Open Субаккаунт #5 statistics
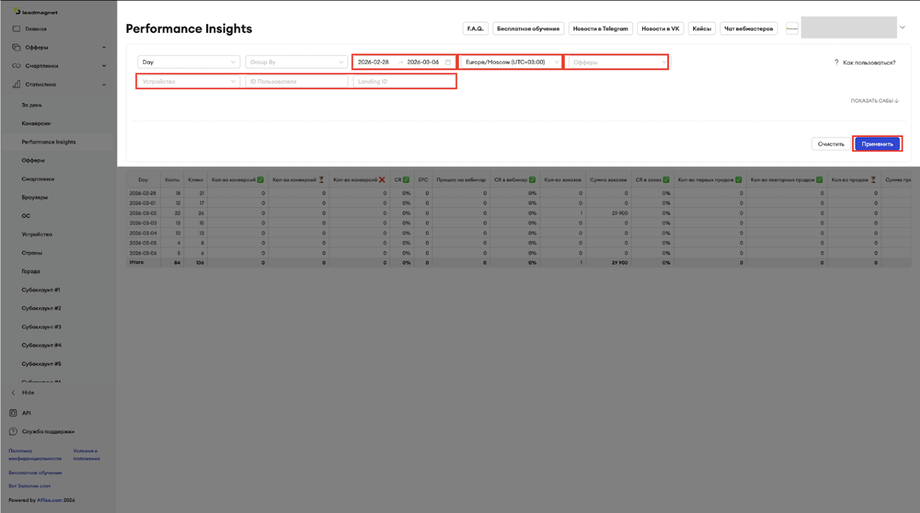Screen dimensions: 920x513 click(42, 364)
